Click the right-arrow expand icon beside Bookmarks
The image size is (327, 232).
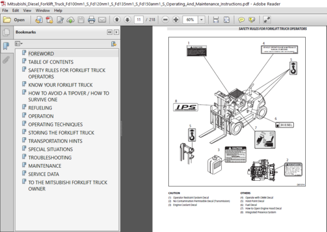(x=117, y=32)
